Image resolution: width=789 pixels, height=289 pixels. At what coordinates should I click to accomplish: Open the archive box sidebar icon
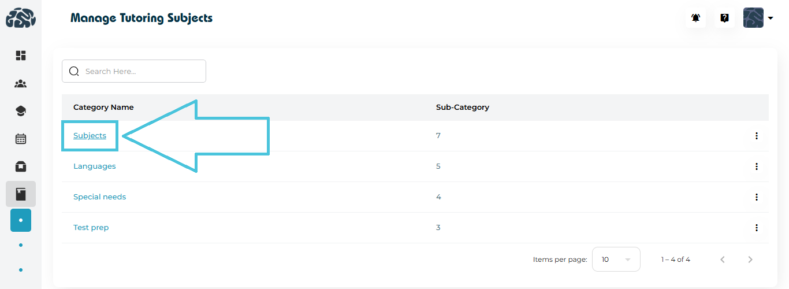[x=21, y=166]
